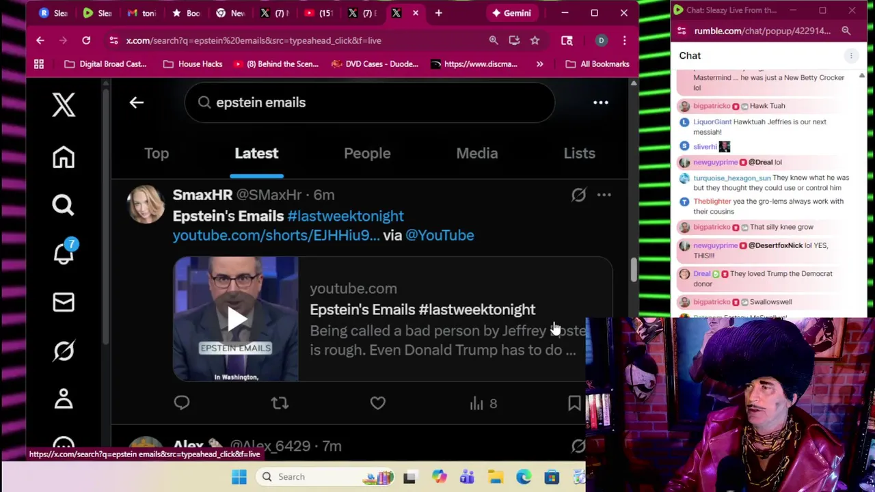Repost the SmaxHR post
This screenshot has height=492, width=875.
click(x=280, y=403)
